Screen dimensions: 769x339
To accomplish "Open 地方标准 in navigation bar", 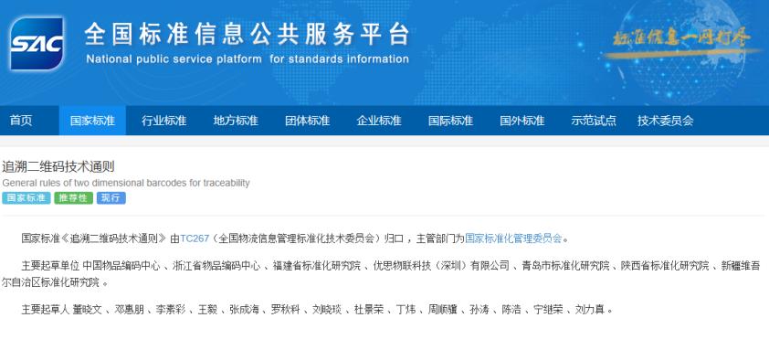I will [x=236, y=121].
